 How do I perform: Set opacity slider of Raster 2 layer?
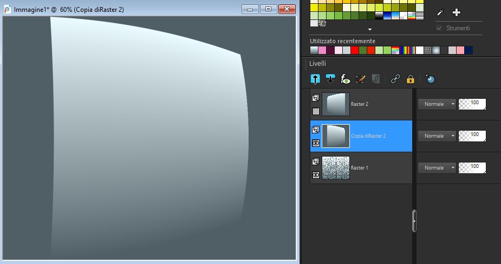coord(472,104)
